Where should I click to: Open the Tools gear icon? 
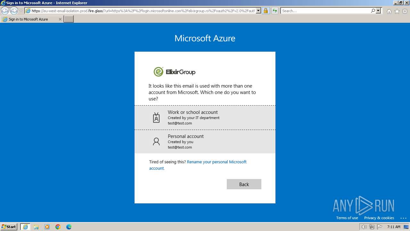[x=405, y=11]
